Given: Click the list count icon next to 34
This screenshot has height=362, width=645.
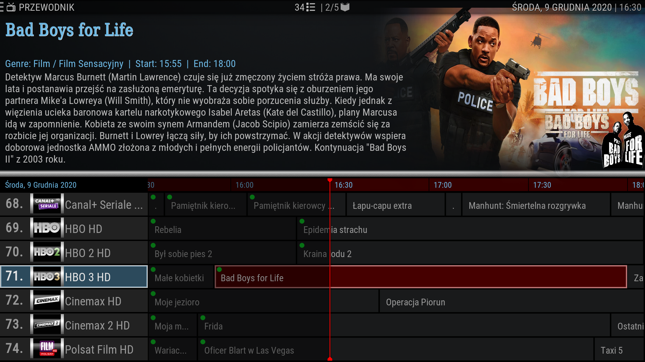Looking at the screenshot, I should (311, 7).
